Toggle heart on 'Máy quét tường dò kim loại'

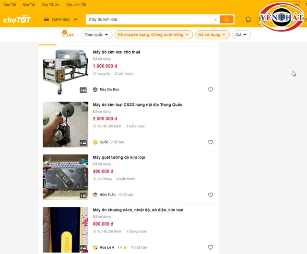click(211, 195)
